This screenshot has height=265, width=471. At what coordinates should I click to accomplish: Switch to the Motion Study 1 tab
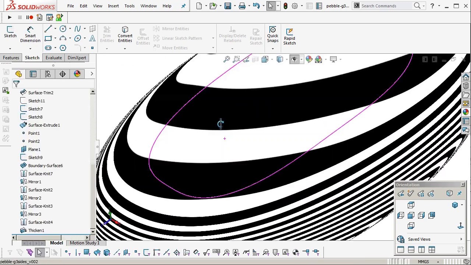pos(85,243)
